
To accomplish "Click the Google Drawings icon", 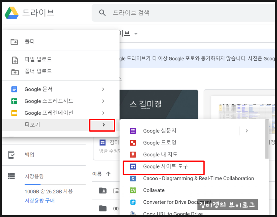I will tap(133, 143).
